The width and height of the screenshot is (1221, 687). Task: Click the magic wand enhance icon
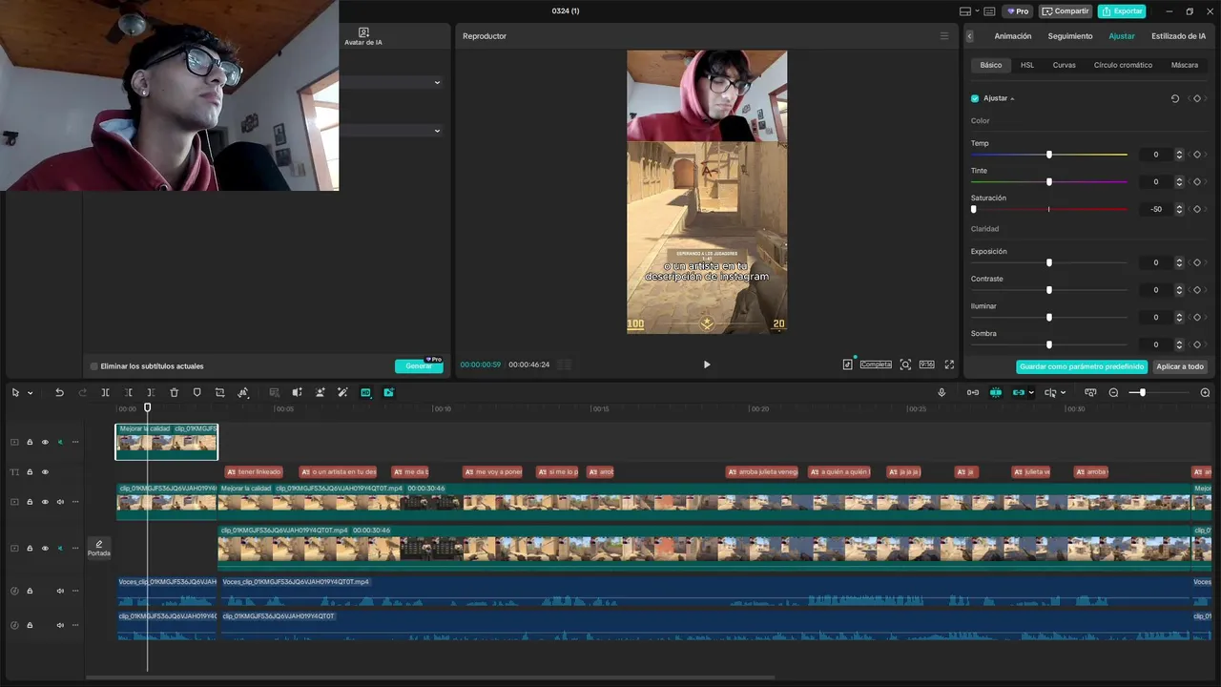click(x=342, y=392)
